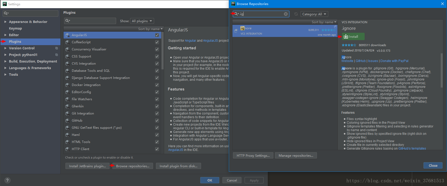Toggle the Docker integration checkbox
This screenshot has width=447, height=186.
(x=157, y=85)
